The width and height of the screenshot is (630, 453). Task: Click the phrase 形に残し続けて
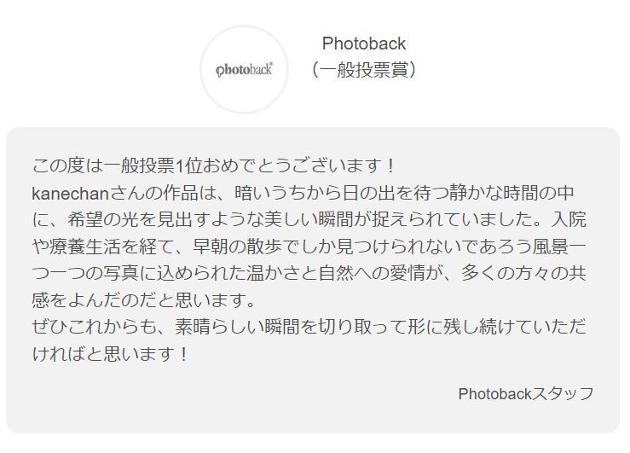coord(470,328)
